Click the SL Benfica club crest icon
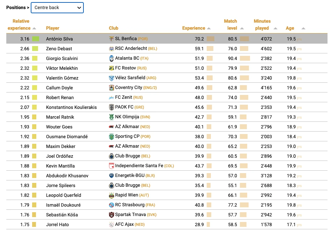This screenshot has width=331, height=230. 111,39
